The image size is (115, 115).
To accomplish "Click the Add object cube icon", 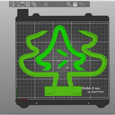I will [x=12, y=4].
